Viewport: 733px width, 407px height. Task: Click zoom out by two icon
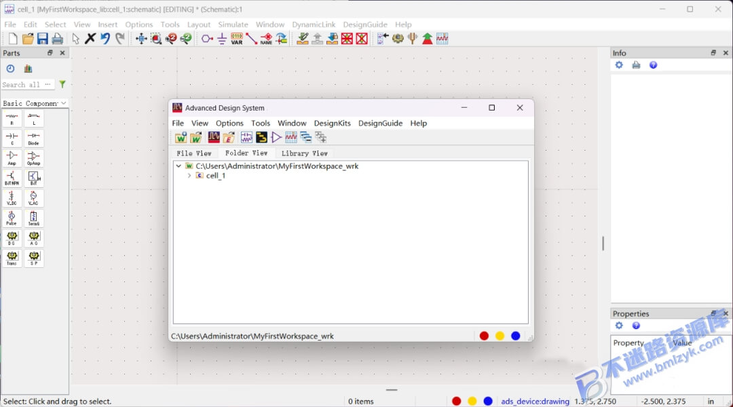[x=186, y=38]
